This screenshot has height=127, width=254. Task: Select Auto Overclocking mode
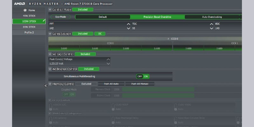(212, 17)
